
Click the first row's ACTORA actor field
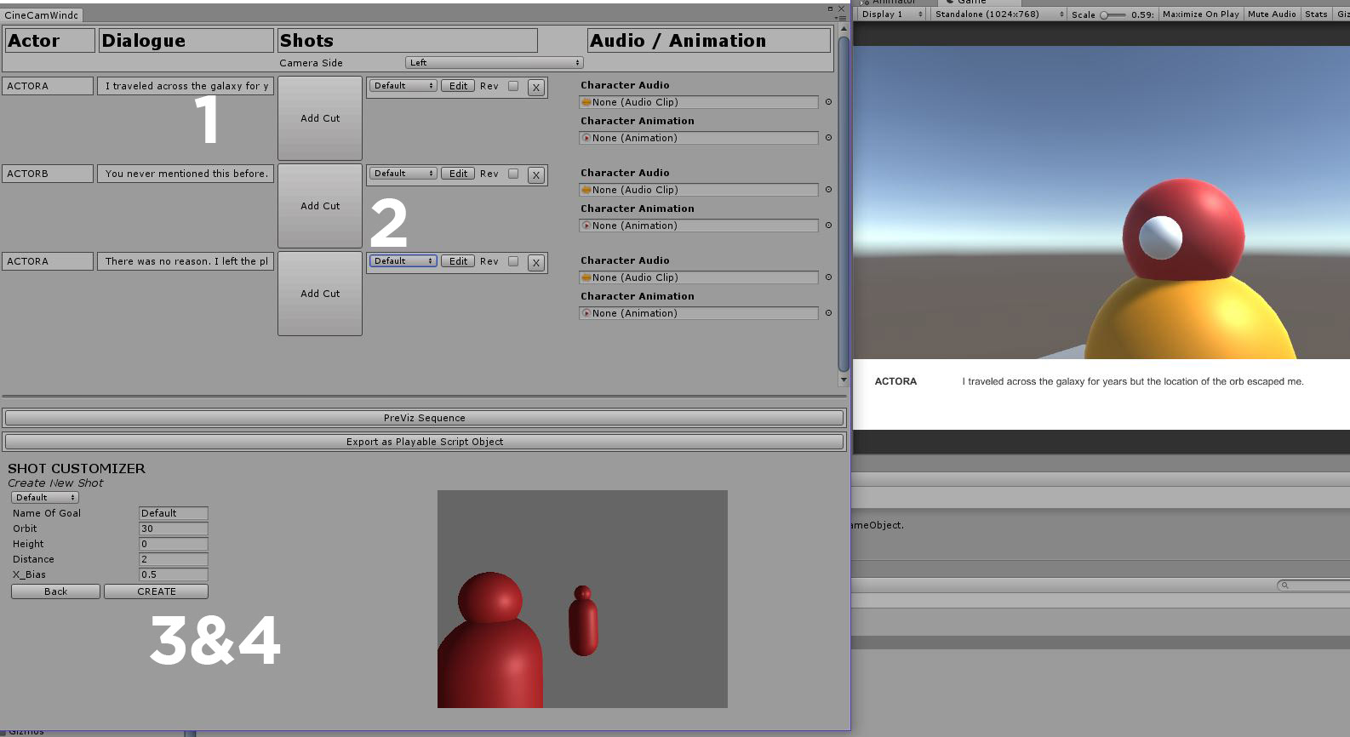click(x=48, y=86)
